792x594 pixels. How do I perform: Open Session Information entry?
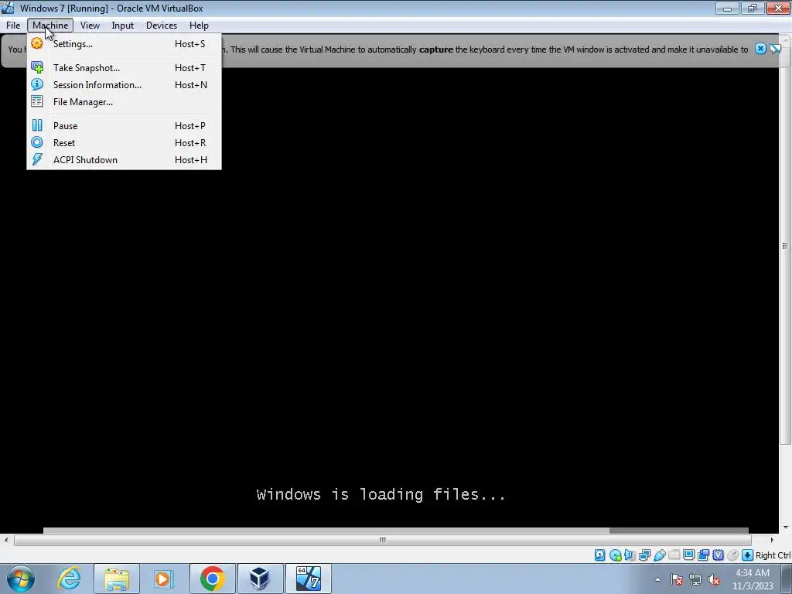click(x=124, y=85)
